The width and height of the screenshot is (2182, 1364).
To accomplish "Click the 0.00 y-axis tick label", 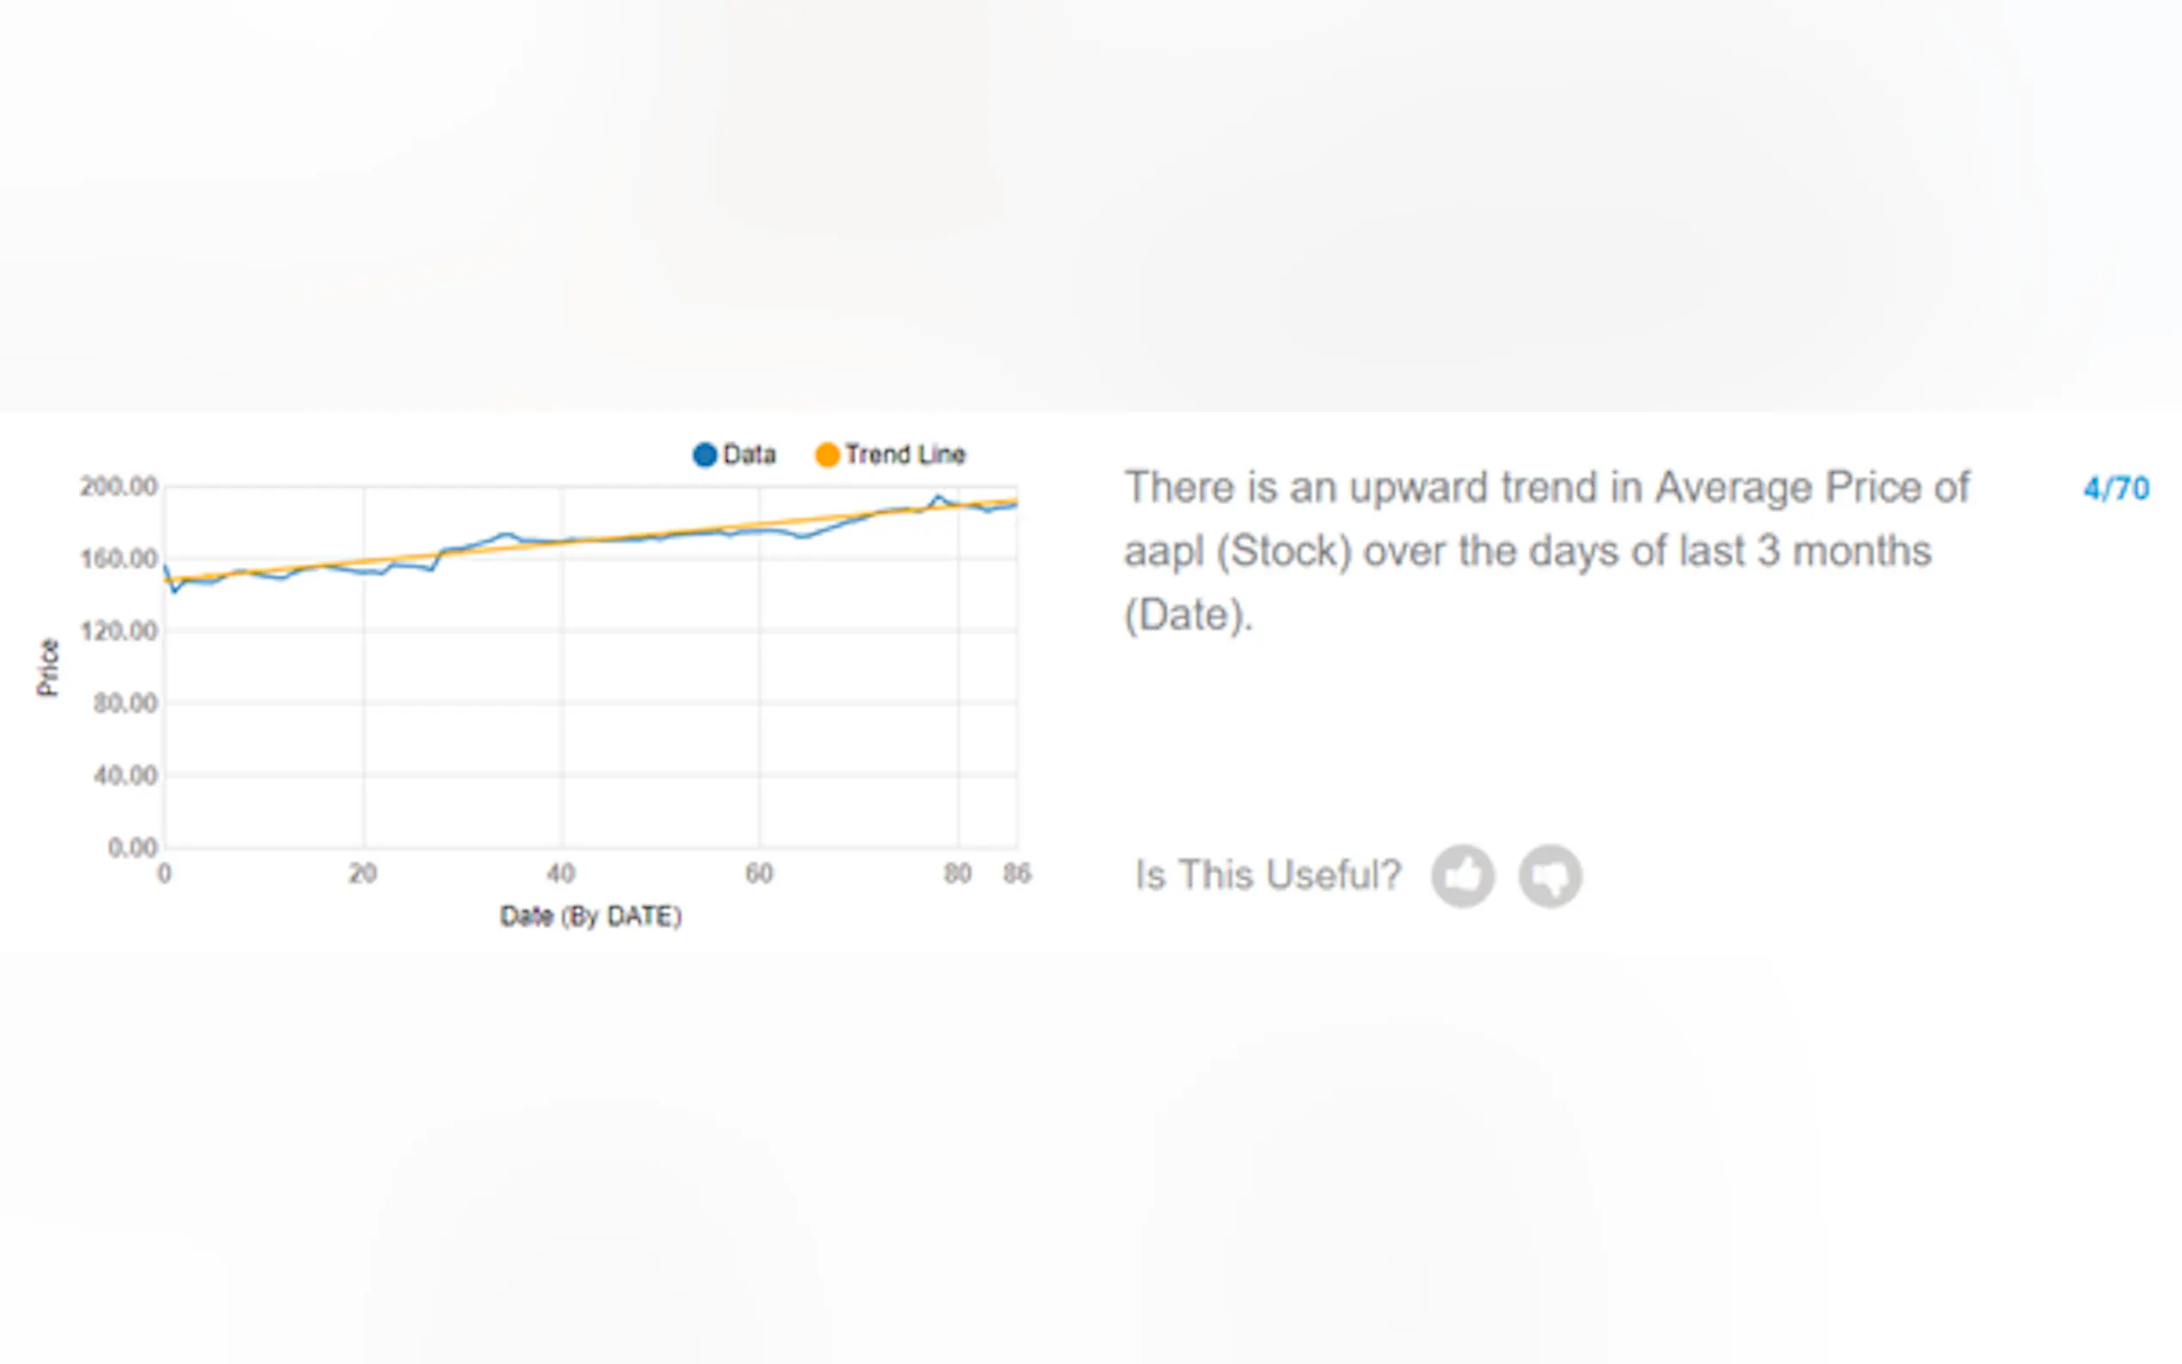I will pos(131,848).
